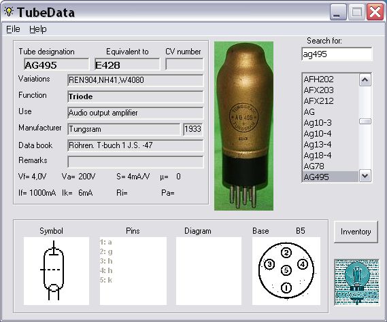Click the Equivalent to field E428
387x322 pixels.
[x=127, y=65]
